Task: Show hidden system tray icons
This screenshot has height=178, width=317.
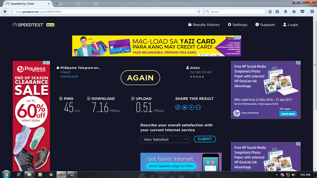Action: tap(276, 175)
